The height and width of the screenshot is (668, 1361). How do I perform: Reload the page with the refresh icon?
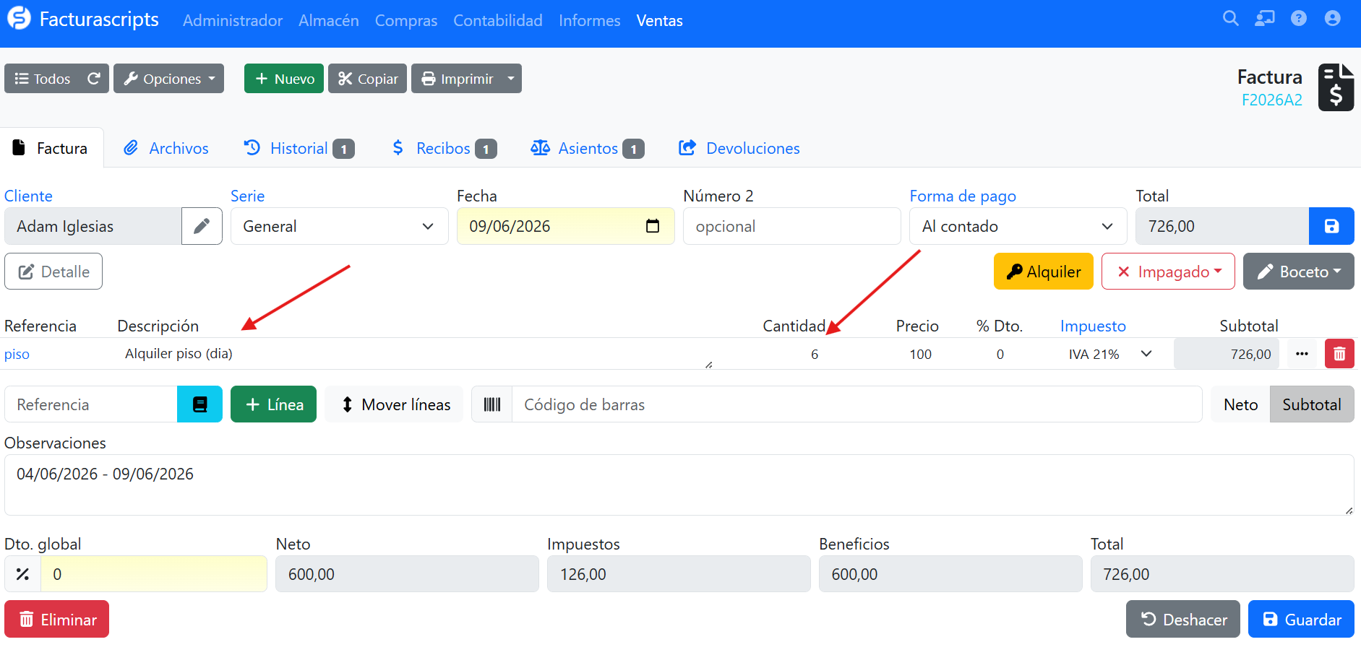(x=94, y=79)
